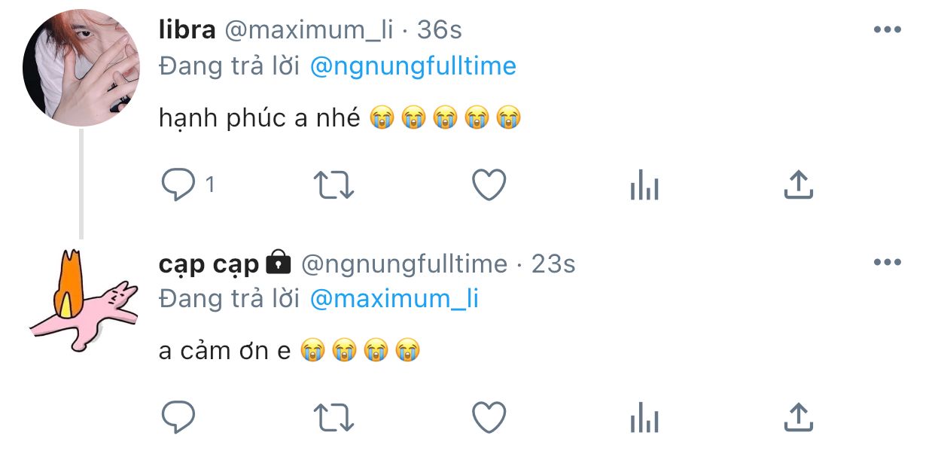Share libra's tweet
935x451 pixels.
[798, 185]
